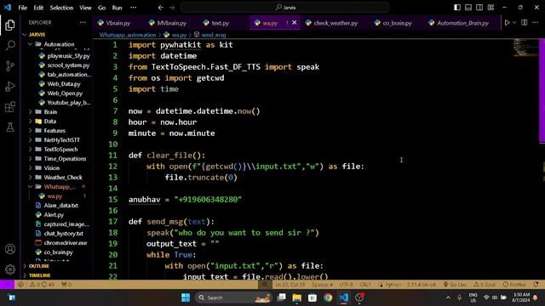Image resolution: width=545 pixels, height=306 pixels.
Task: Toggle secondary side bar visibility
Action: click(x=479, y=8)
